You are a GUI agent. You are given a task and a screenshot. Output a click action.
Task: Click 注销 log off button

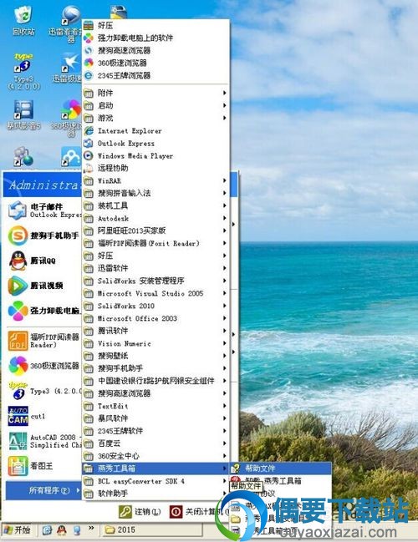click(140, 512)
